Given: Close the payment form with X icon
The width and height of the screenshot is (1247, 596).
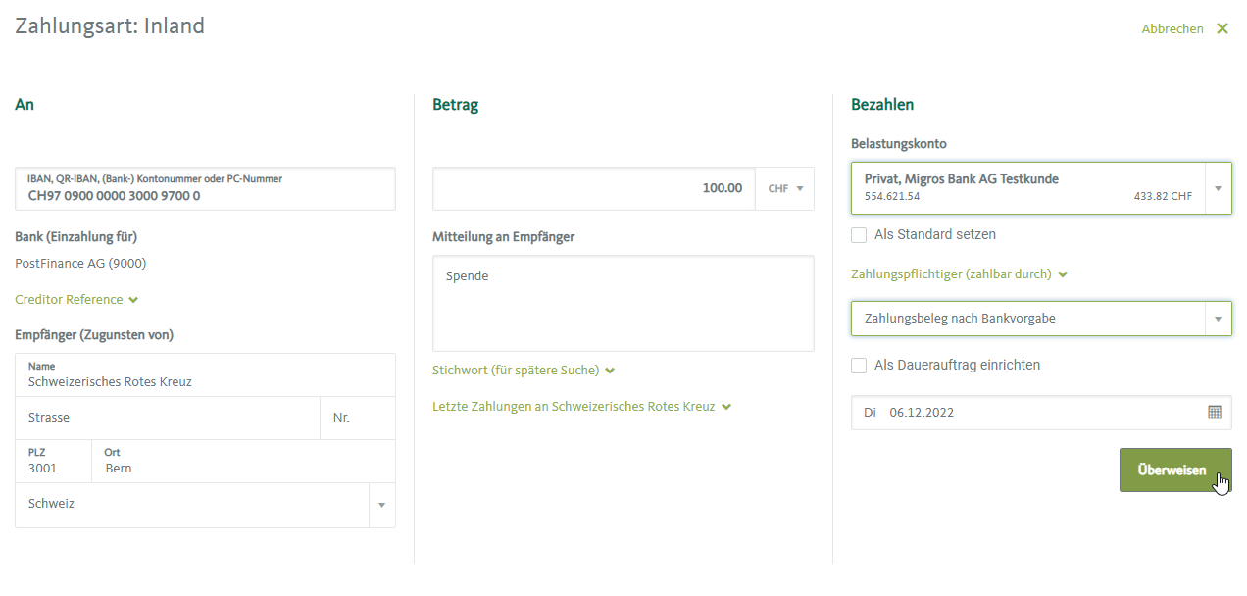Looking at the screenshot, I should pyautogui.click(x=1222, y=29).
